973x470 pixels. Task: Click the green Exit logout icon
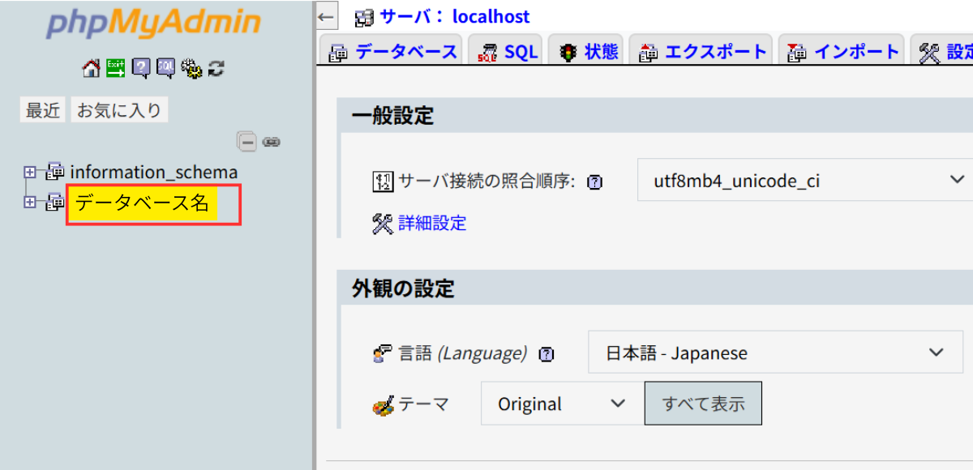pos(116,69)
